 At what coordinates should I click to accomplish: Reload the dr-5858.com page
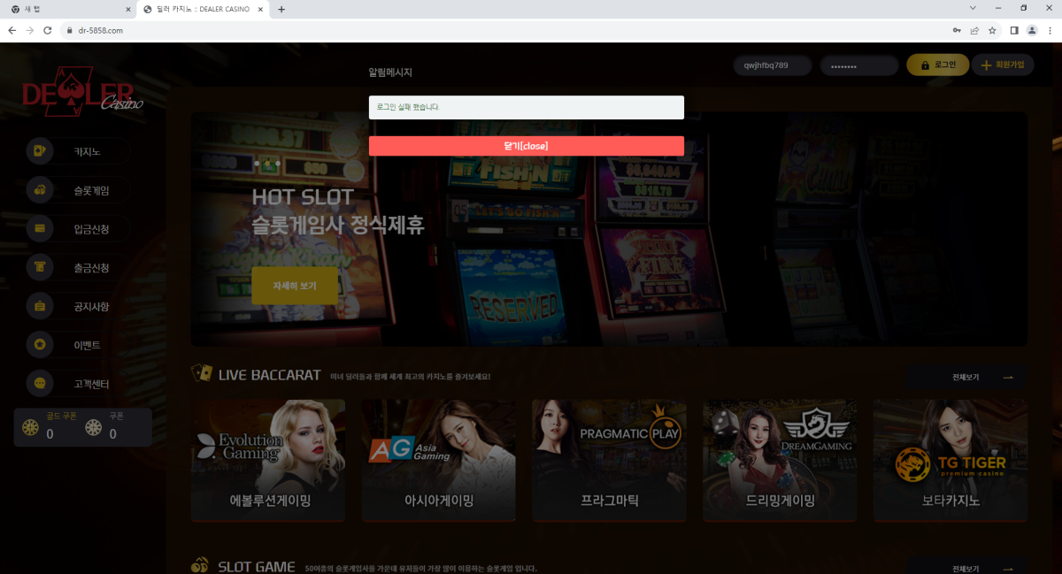tap(48, 30)
